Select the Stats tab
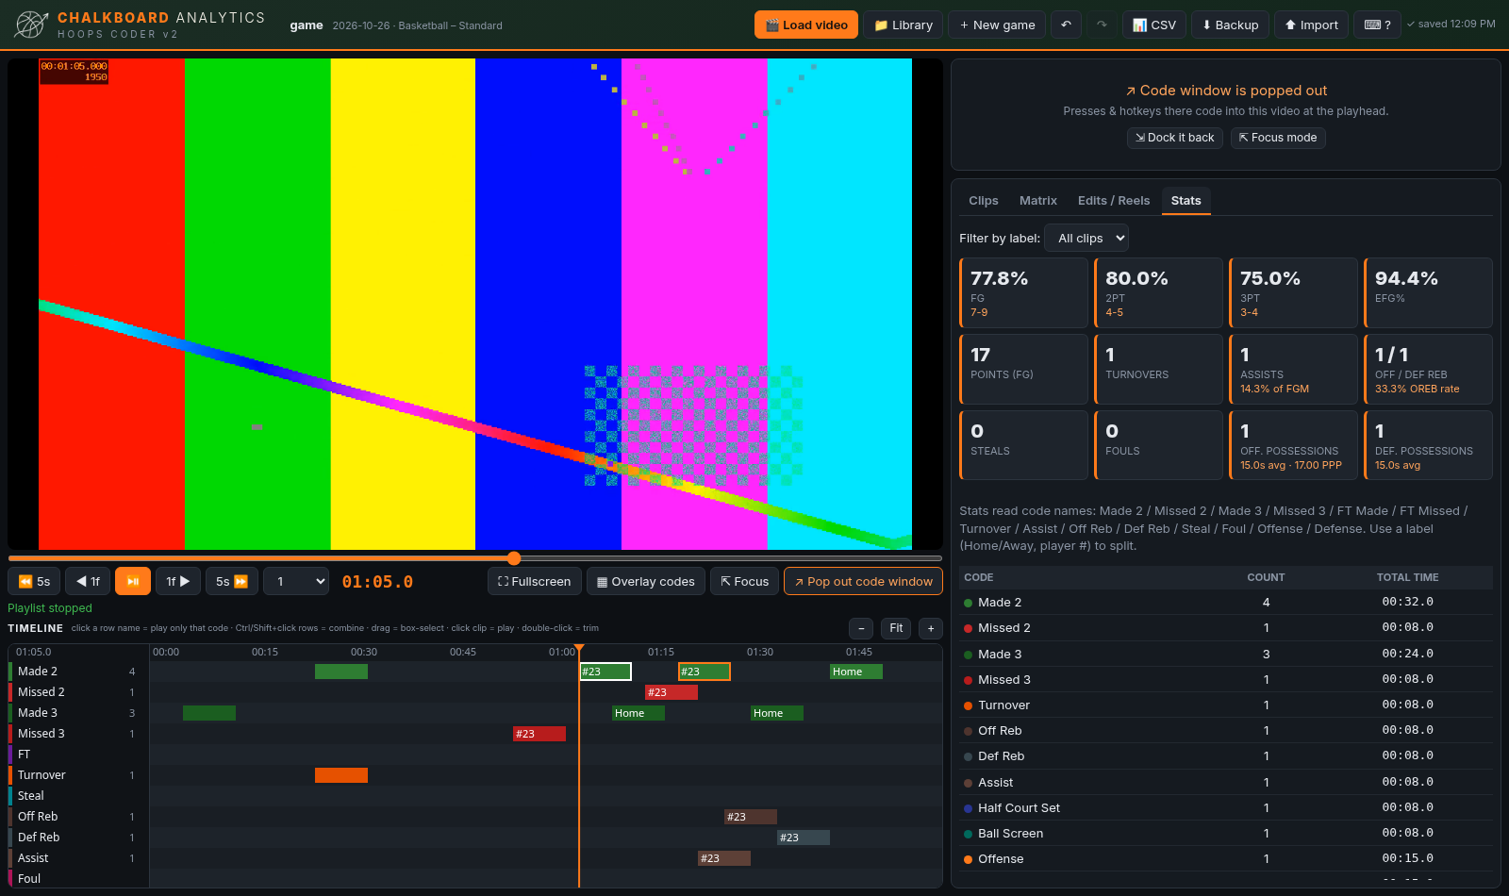This screenshot has height=896, width=1509. click(x=1186, y=201)
